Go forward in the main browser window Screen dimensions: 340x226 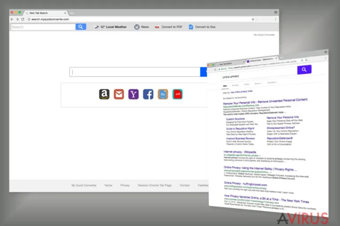[17, 19]
